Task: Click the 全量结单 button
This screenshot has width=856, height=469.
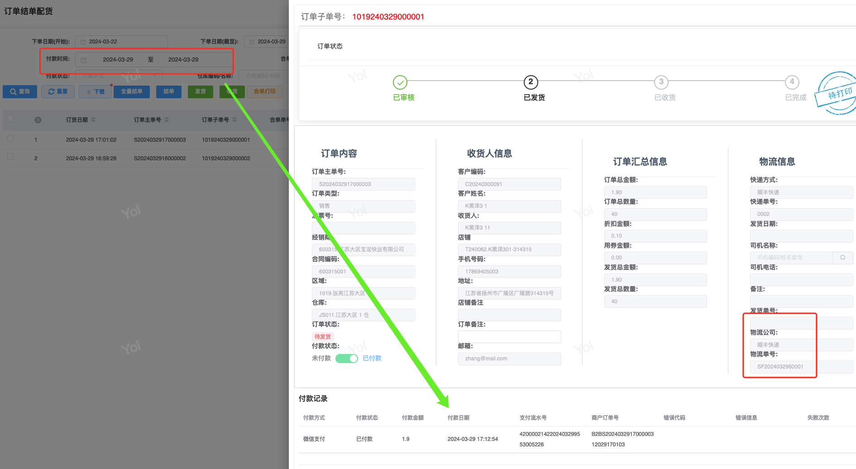Action: pos(132,92)
